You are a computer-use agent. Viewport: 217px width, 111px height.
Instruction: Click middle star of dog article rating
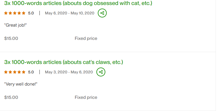[x=15, y=13]
